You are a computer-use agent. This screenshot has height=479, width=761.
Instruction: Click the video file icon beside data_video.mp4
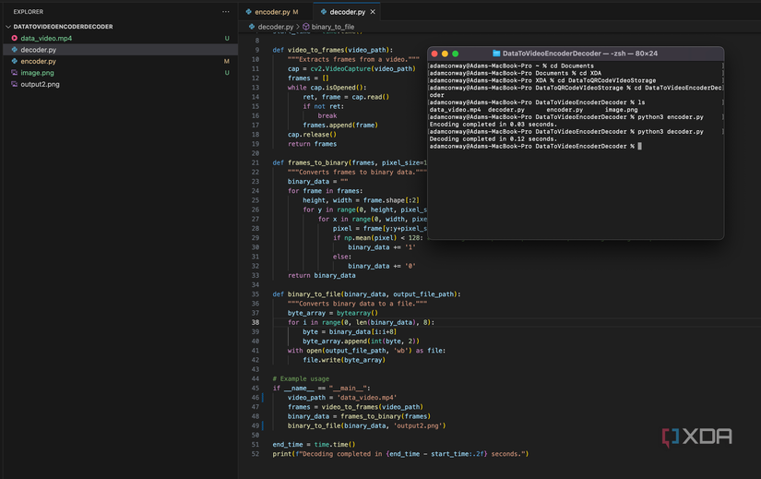point(15,38)
